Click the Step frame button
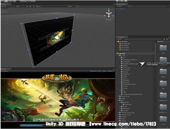Viewport: 170px width, 129px height. click(x=126, y=1)
